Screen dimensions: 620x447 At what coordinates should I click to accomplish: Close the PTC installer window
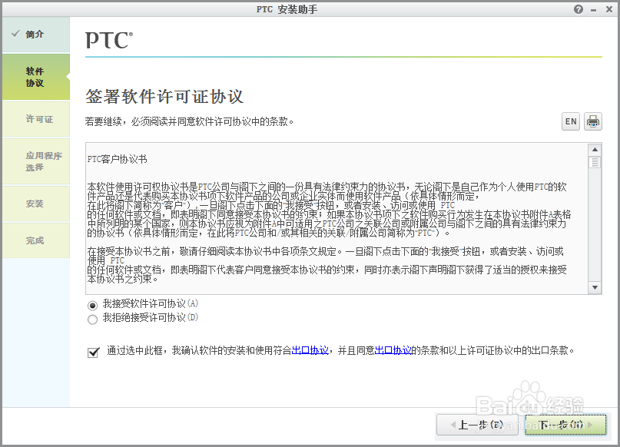tap(609, 9)
